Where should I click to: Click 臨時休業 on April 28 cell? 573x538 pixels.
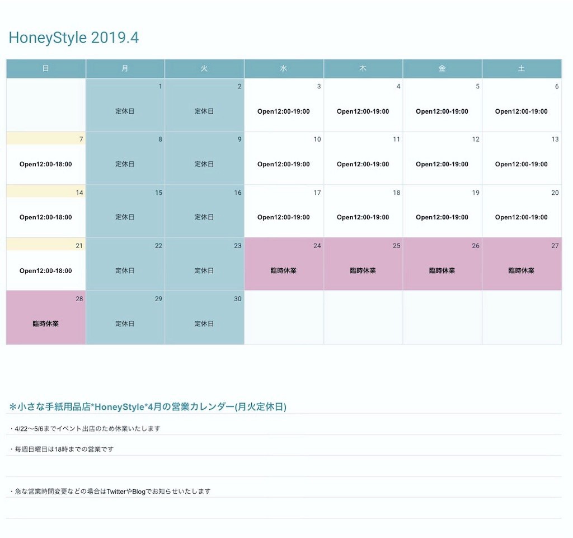pos(46,324)
